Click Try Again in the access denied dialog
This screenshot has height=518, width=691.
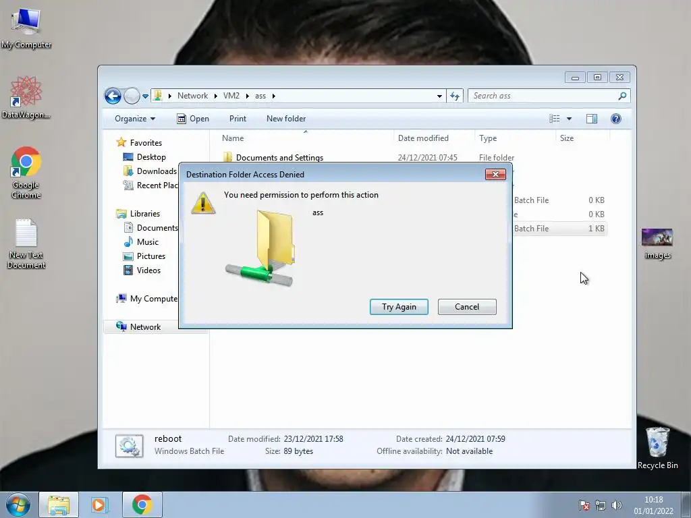(399, 307)
